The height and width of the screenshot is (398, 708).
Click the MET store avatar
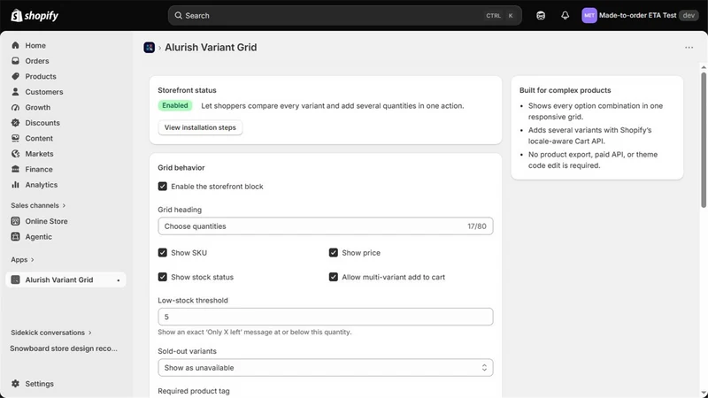tap(589, 15)
